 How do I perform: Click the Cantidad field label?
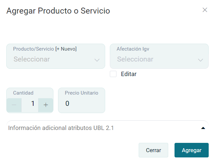point(23,93)
